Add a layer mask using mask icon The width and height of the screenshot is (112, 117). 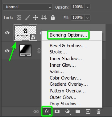(57, 111)
